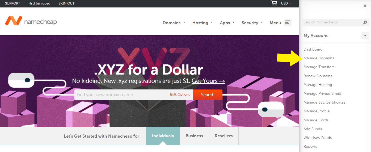Open the Hosting navigation menu

(203, 23)
